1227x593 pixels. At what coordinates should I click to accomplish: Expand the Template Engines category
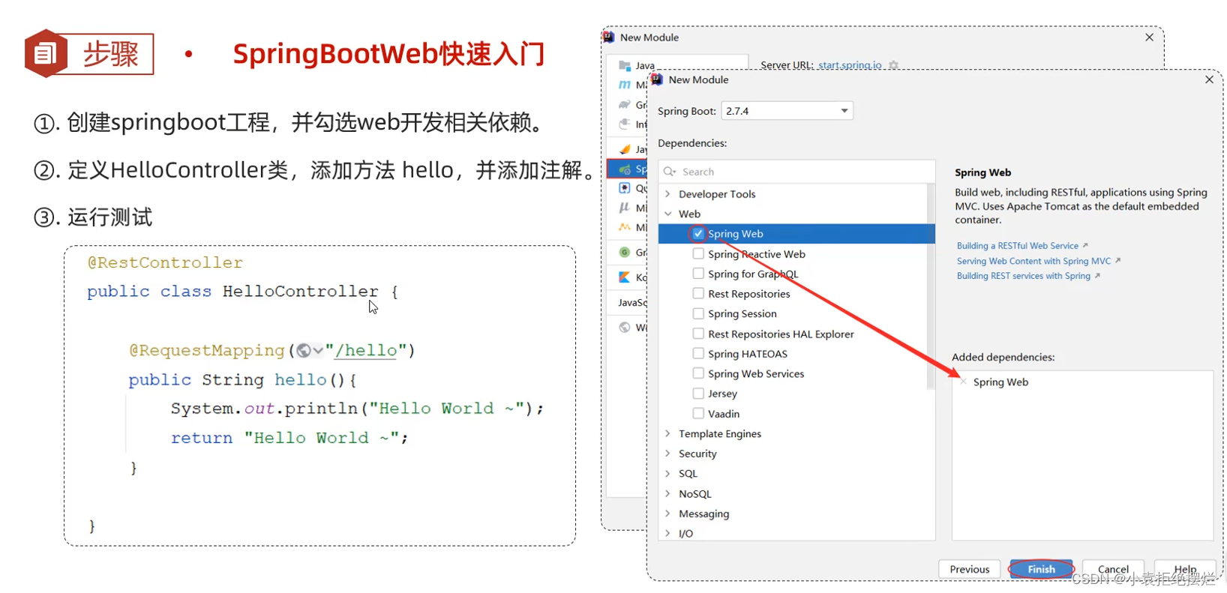[x=668, y=433]
